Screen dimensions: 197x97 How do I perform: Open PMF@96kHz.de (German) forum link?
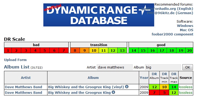tap(170, 13)
